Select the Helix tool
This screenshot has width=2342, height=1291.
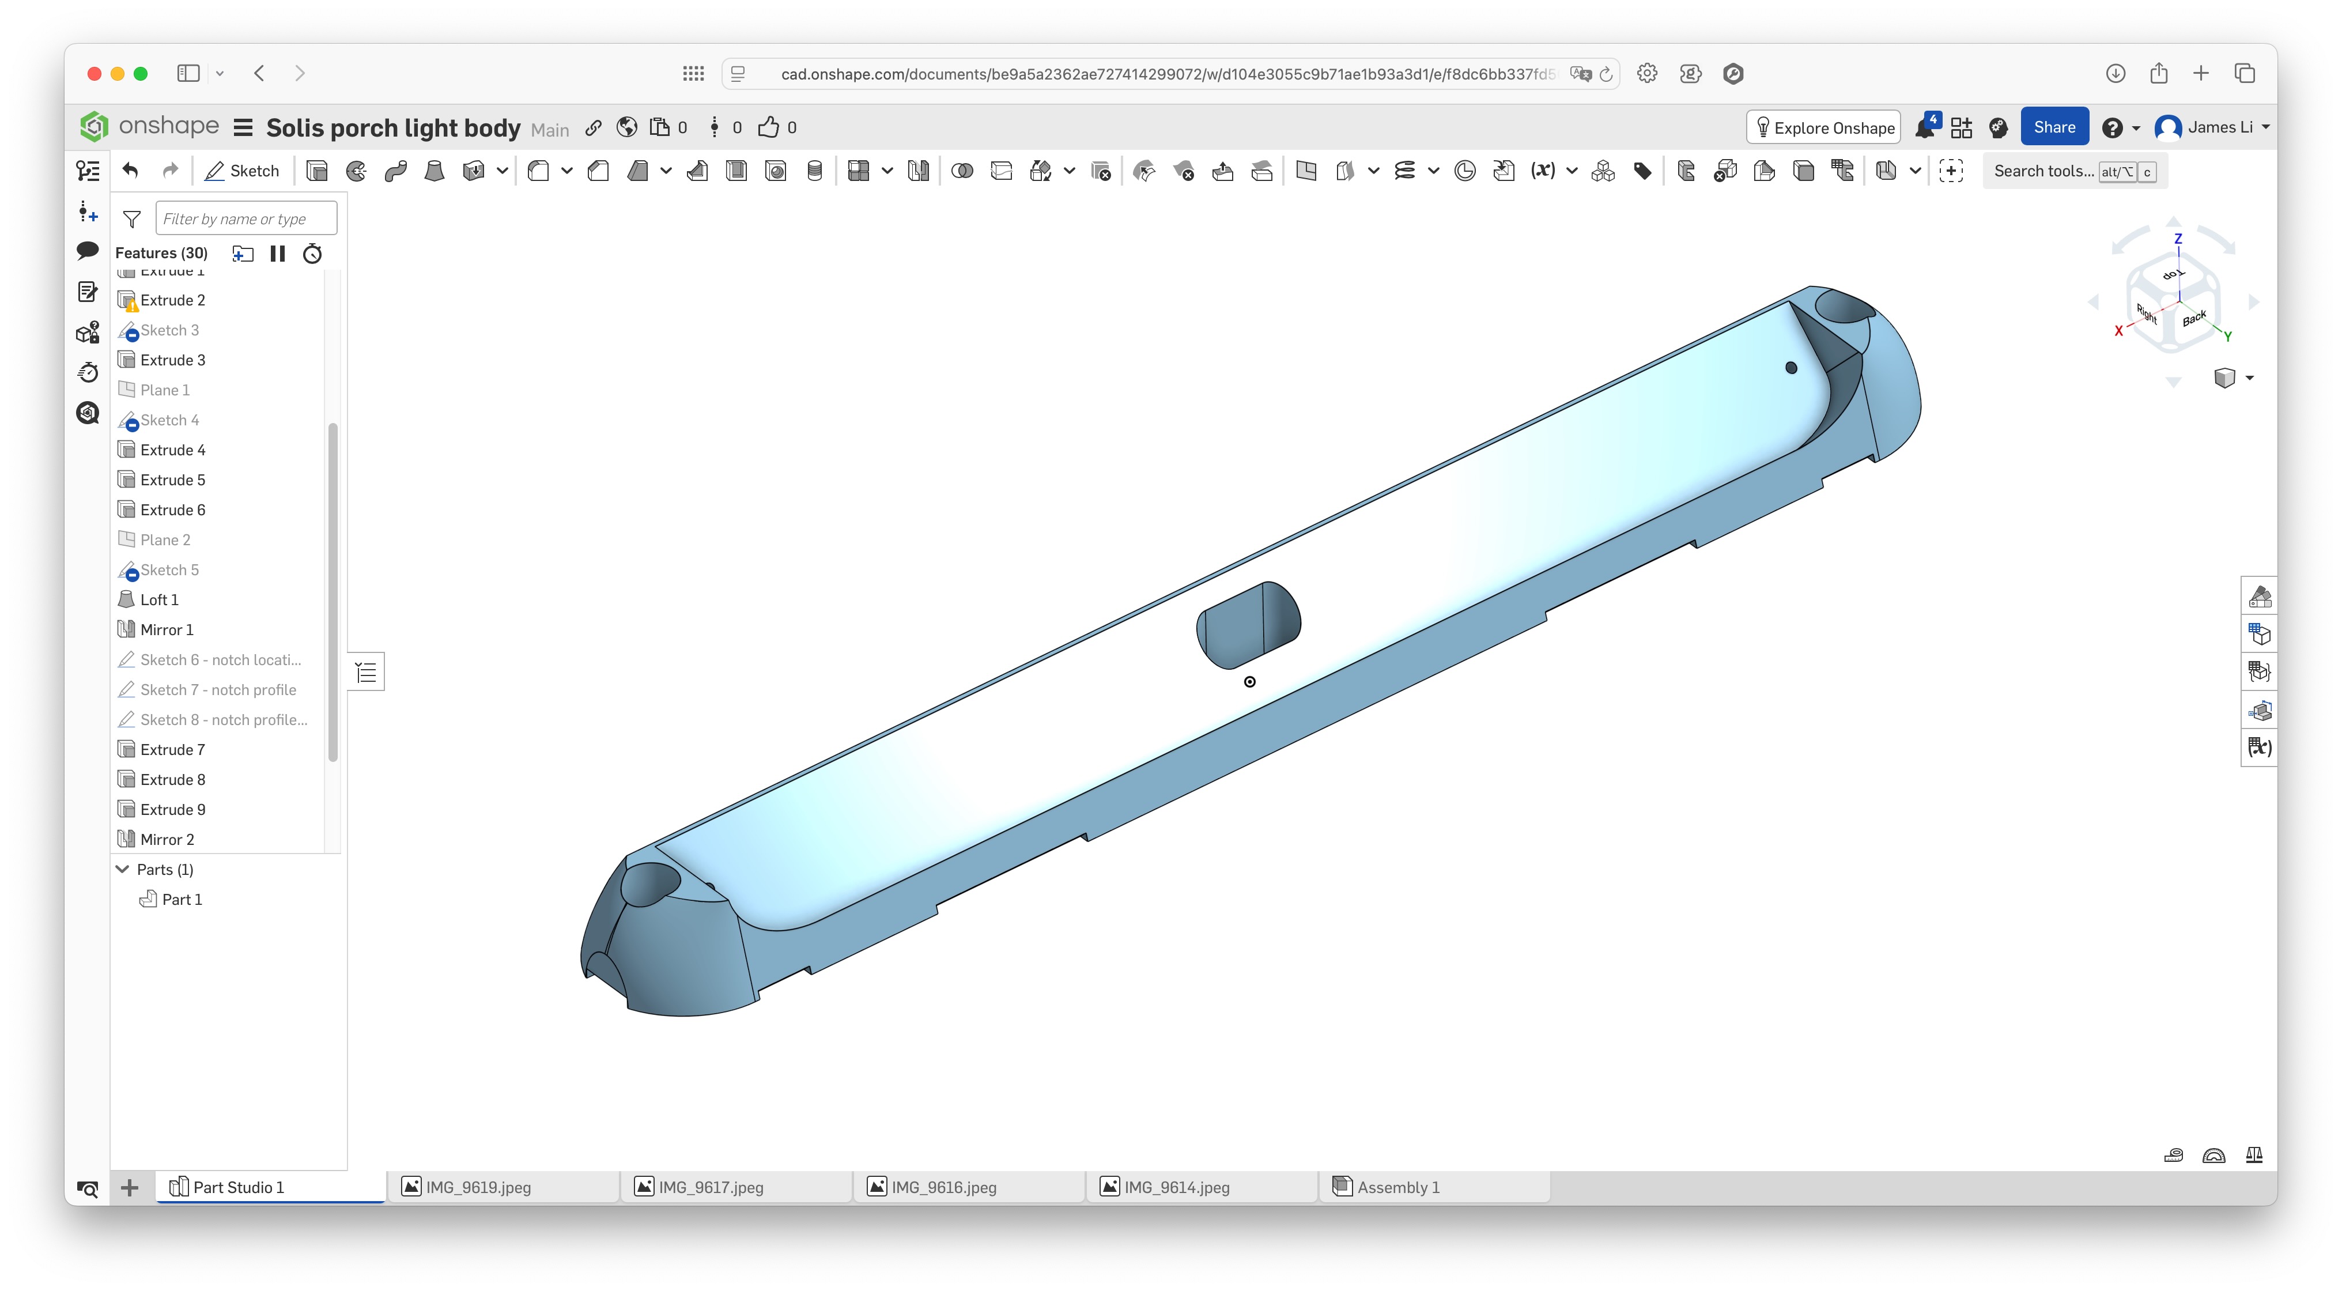click(1404, 171)
